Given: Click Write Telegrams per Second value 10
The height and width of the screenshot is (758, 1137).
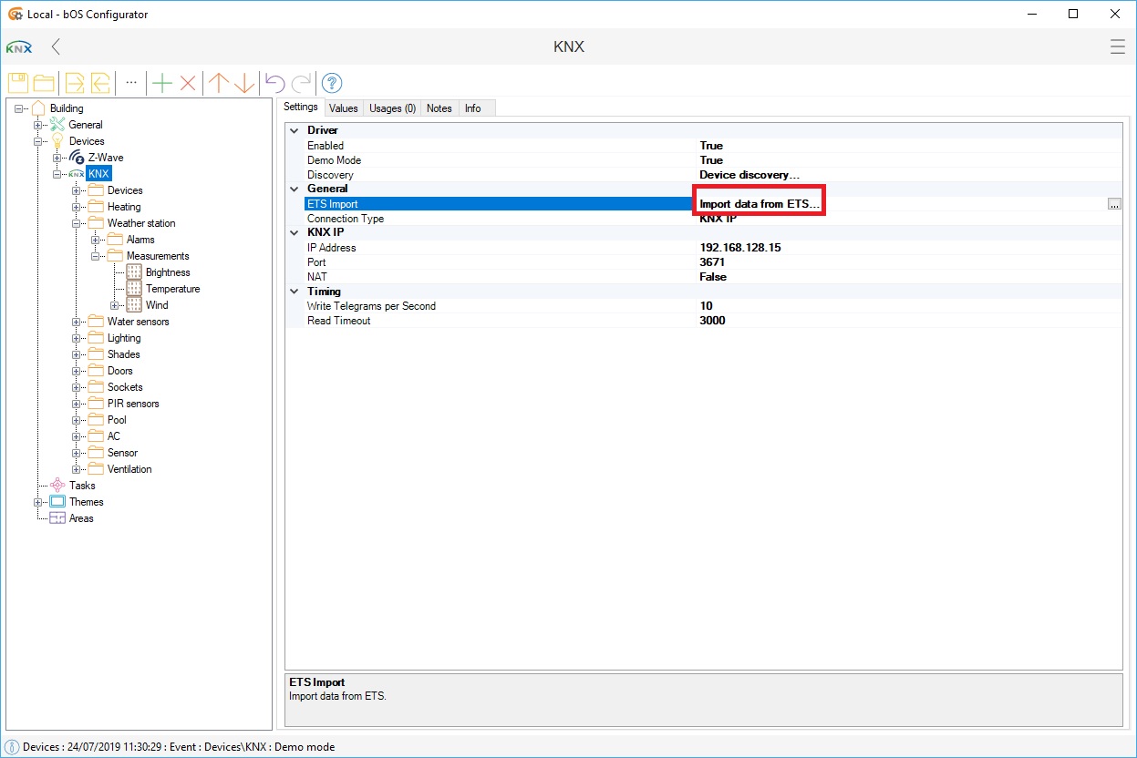Looking at the screenshot, I should tap(707, 306).
